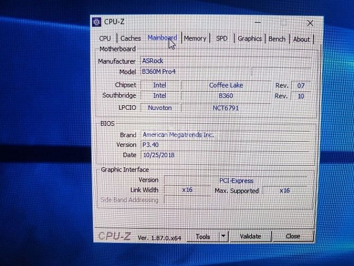The image size is (354, 266).
Task: Minimize the CPU-Z window
Action: click(258, 23)
